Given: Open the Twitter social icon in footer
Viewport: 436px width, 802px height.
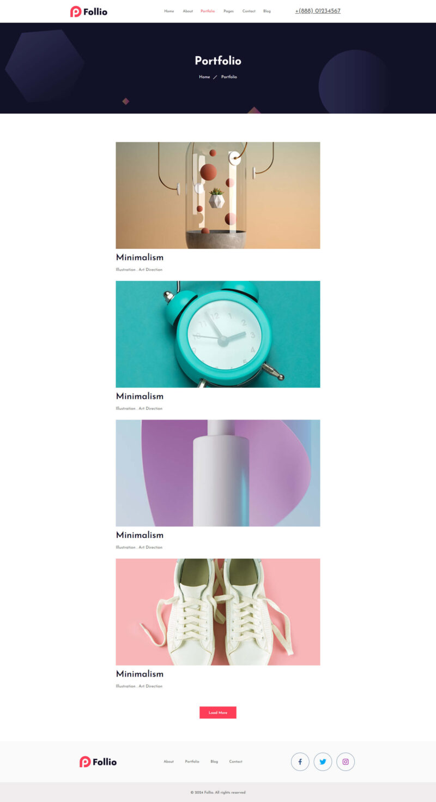Looking at the screenshot, I should [x=323, y=762].
